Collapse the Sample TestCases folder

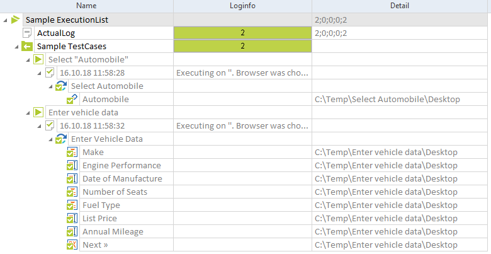click(16, 46)
